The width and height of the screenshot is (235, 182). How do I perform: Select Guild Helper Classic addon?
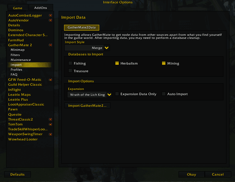25,84
